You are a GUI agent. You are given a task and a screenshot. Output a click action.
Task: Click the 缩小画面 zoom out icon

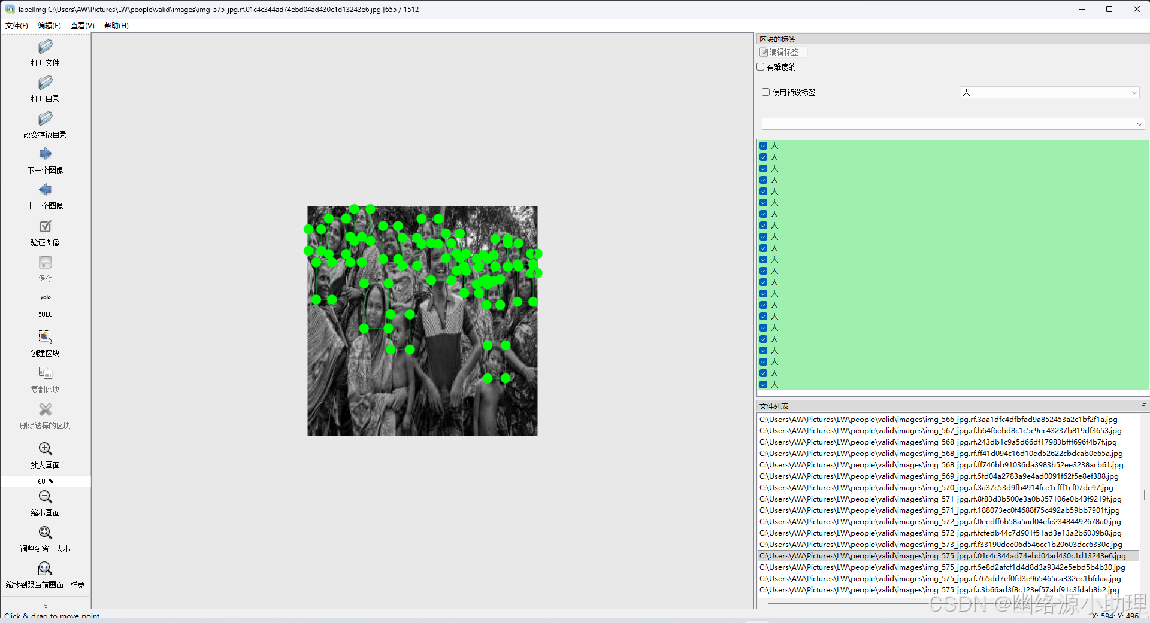46,497
